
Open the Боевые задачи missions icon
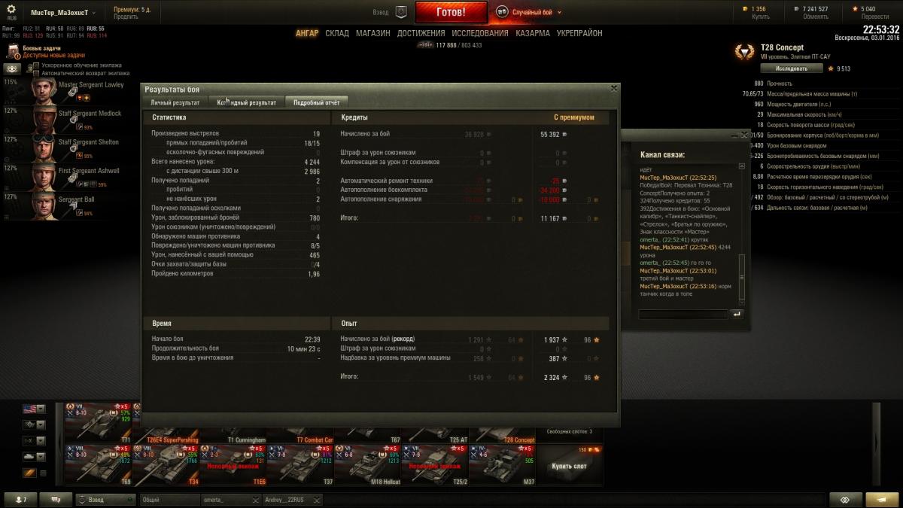tap(14, 51)
